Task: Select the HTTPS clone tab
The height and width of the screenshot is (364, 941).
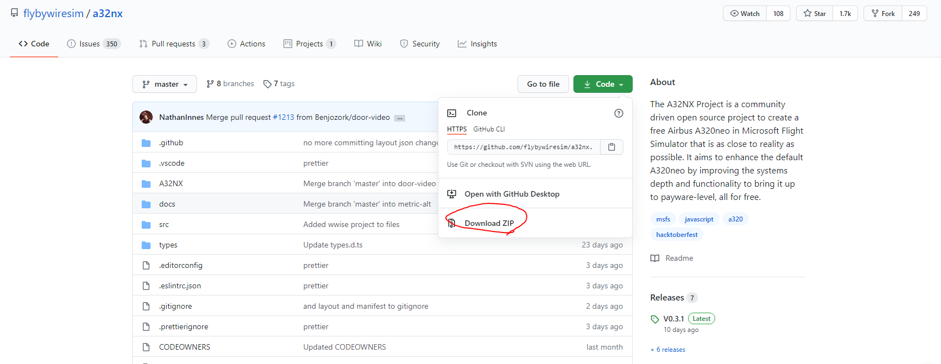Action: (x=457, y=129)
